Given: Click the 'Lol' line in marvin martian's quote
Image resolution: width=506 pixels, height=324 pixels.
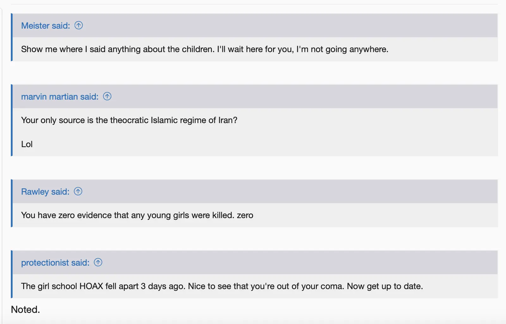Looking at the screenshot, I should pos(27,144).
